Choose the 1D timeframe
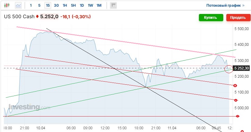251x132 pixels. click(82, 5)
